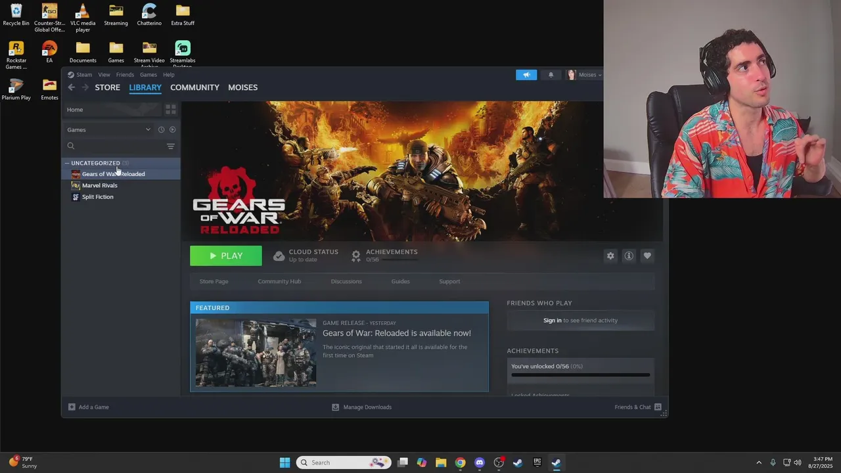Click the Windows taskbar search field
841x473 pixels.
click(344, 462)
